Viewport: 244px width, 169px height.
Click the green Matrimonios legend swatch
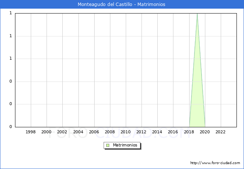pyautogui.click(x=108, y=145)
